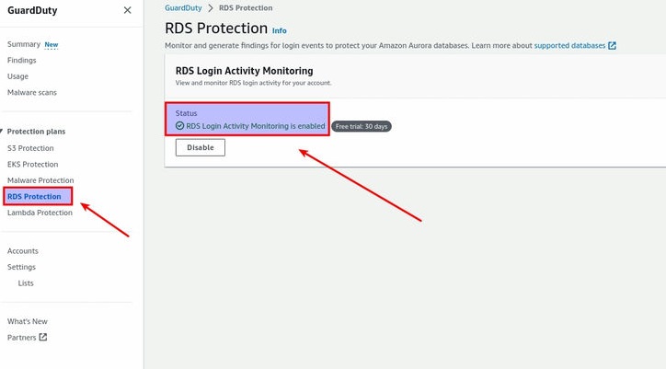Open Lambda Protection plan

point(40,213)
